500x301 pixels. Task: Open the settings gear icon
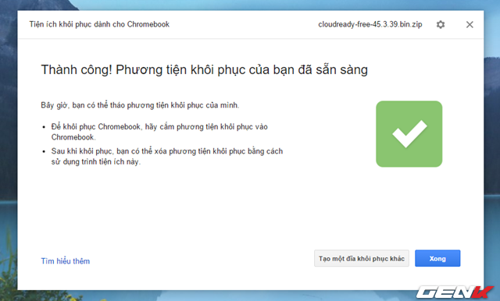441,24
